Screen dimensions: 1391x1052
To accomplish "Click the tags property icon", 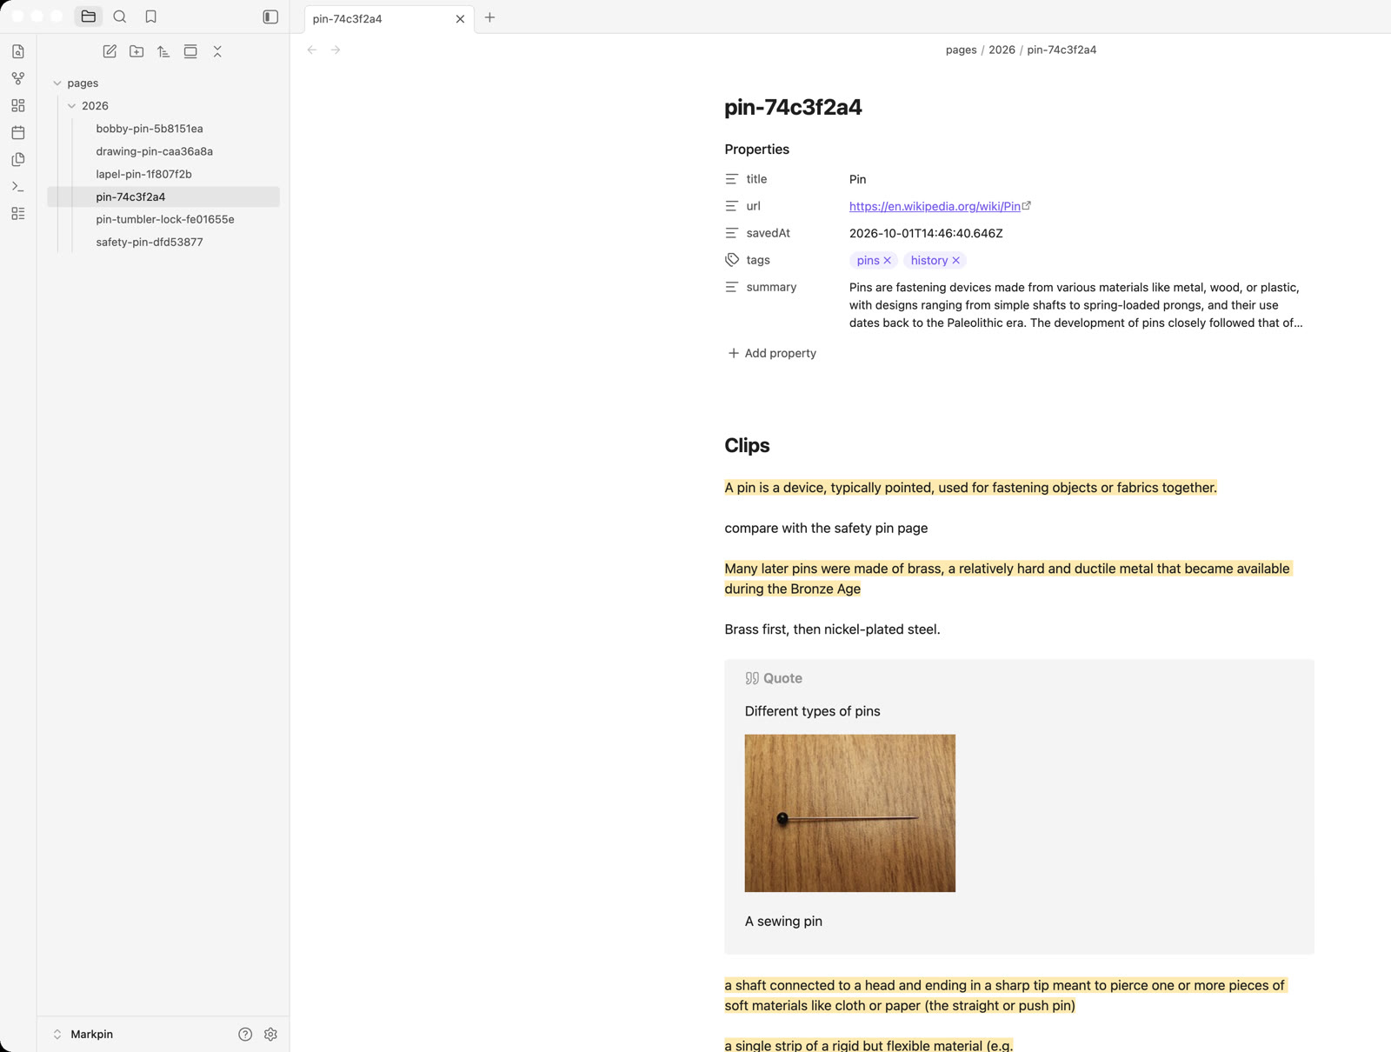I will (x=732, y=260).
